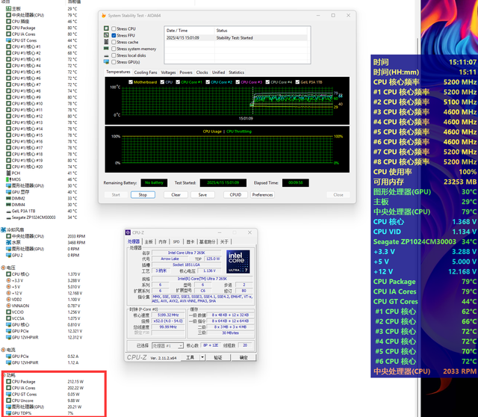
Task: Click the CPU Package power icon
Action: click(x=8, y=382)
